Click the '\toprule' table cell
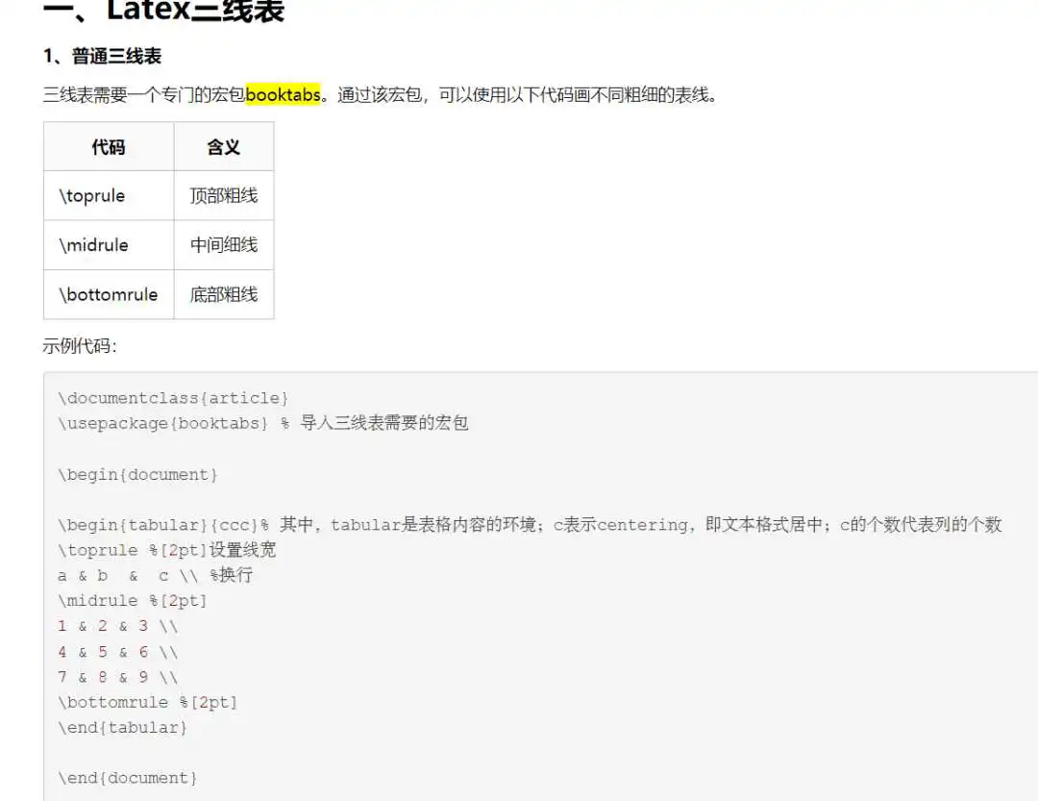Image resolution: width=1038 pixels, height=801 pixels. click(x=109, y=195)
